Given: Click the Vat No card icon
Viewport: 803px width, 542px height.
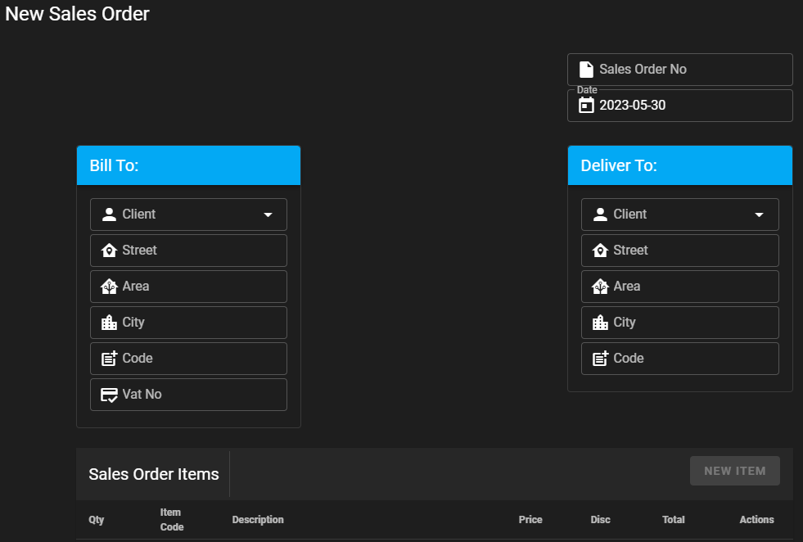Looking at the screenshot, I should 109,395.
